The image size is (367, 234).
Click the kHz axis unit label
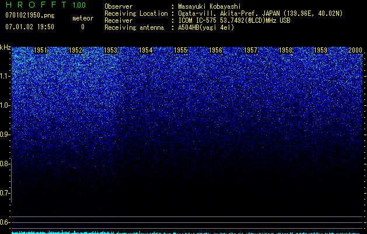point(5,47)
